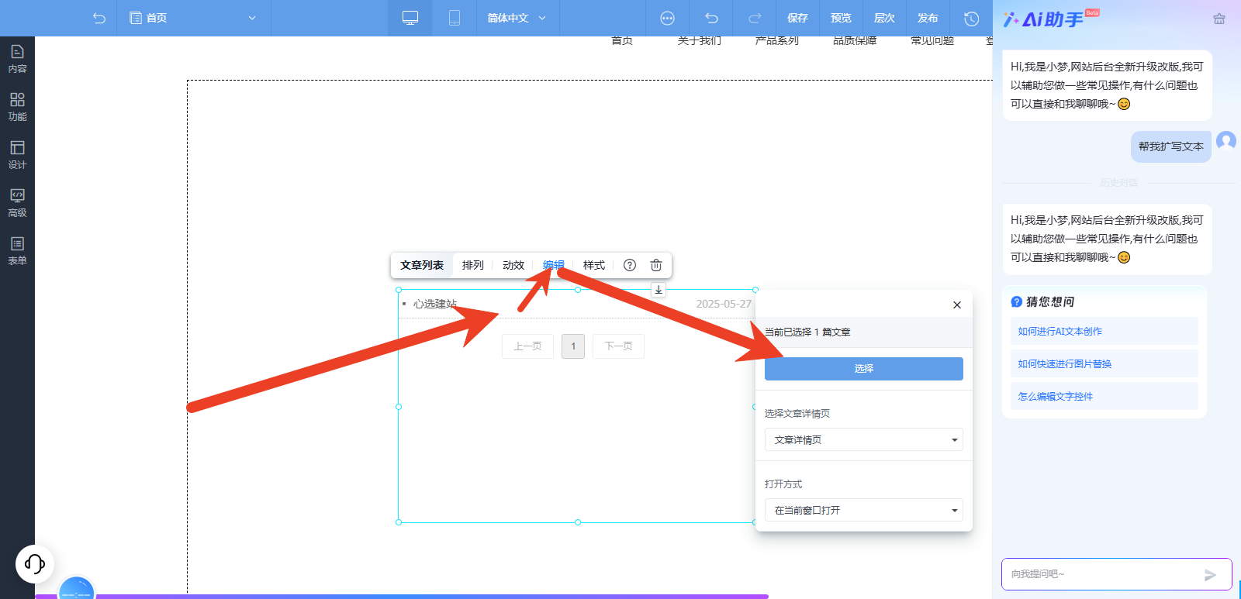The height and width of the screenshot is (599, 1241).
Task: Switch to desktop preview mode
Action: (410, 18)
